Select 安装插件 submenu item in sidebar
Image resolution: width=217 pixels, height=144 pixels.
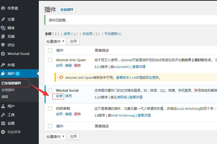[x=8, y=90]
